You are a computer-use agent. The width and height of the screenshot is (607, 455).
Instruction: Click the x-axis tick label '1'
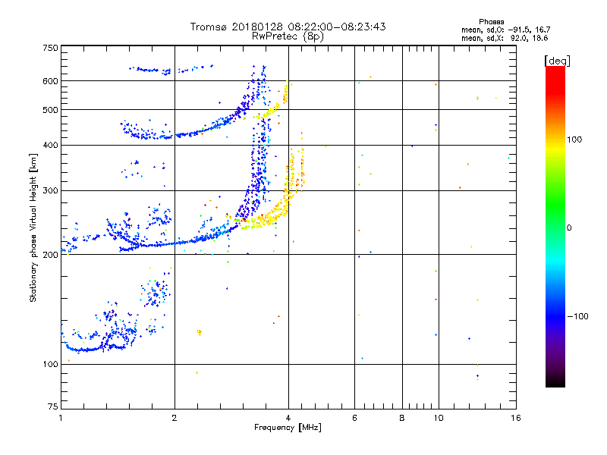point(61,419)
